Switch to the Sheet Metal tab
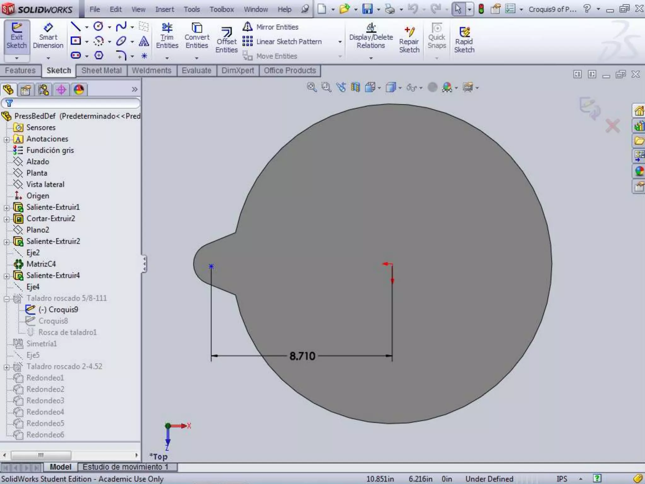The width and height of the screenshot is (645, 484). tap(101, 71)
